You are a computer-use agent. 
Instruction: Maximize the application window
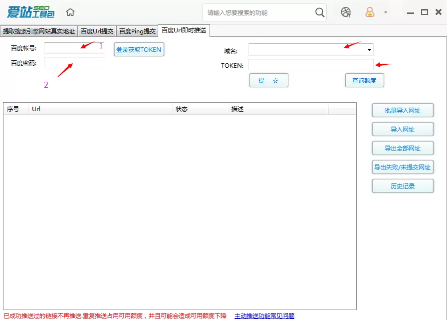point(425,12)
